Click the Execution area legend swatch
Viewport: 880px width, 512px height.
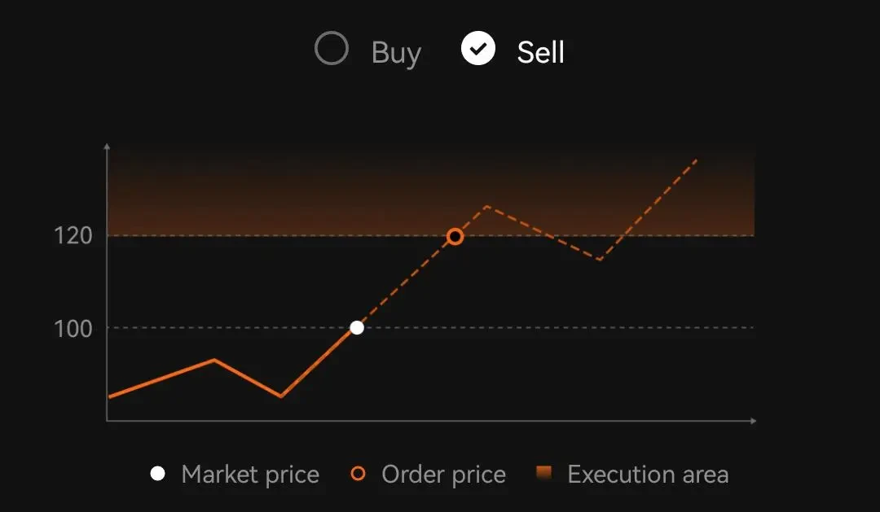coord(545,473)
